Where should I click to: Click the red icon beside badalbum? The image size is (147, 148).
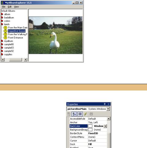click(x=2, y=17)
